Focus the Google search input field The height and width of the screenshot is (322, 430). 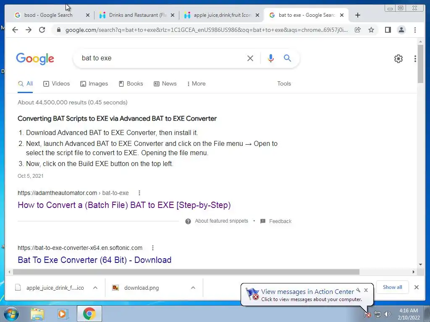(162, 58)
